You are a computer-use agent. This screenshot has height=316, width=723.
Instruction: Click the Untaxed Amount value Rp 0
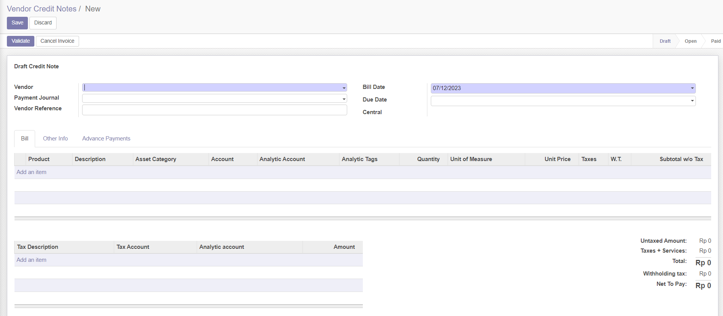pos(705,241)
